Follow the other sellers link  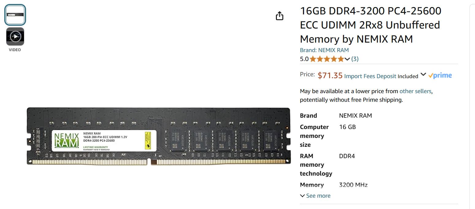(415, 91)
